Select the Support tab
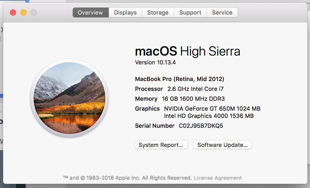This screenshot has height=188, width=310. point(190,12)
